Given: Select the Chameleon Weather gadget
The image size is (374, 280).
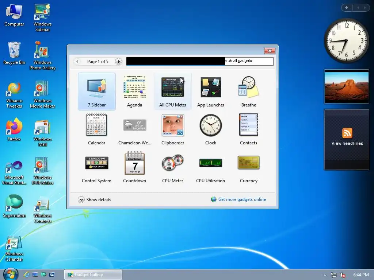Looking at the screenshot, I should [134, 129].
